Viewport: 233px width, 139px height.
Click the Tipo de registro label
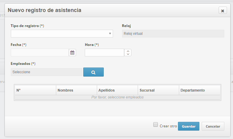click(27, 26)
